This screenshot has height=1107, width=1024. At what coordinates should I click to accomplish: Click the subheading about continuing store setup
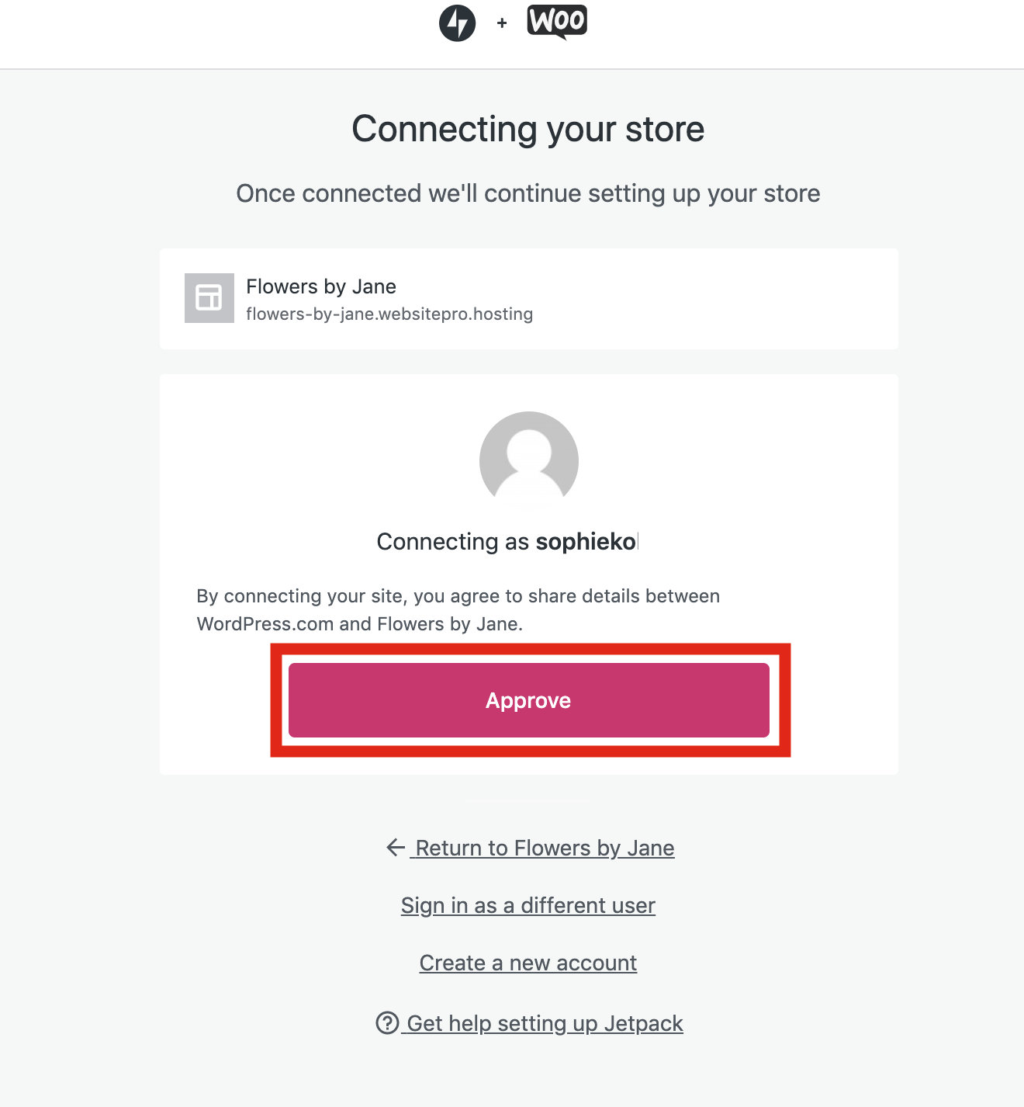point(528,193)
